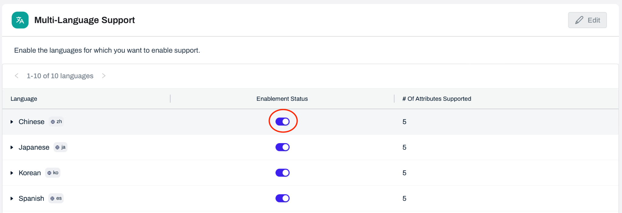The image size is (622, 213).
Task: Click '# Of Attributes Supported' header
Action: coord(436,99)
